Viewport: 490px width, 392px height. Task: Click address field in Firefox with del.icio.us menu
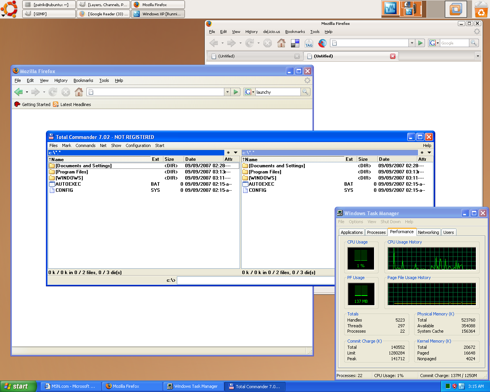pos(369,43)
